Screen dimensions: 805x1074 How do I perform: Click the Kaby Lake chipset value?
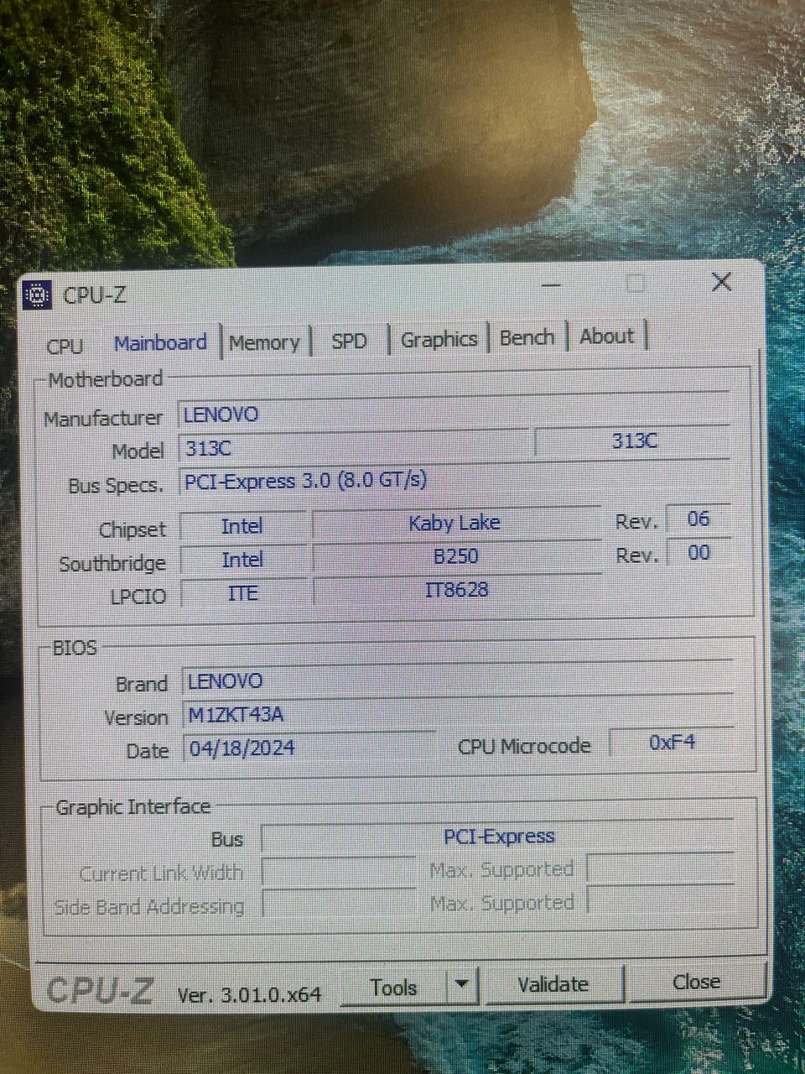pyautogui.click(x=455, y=523)
